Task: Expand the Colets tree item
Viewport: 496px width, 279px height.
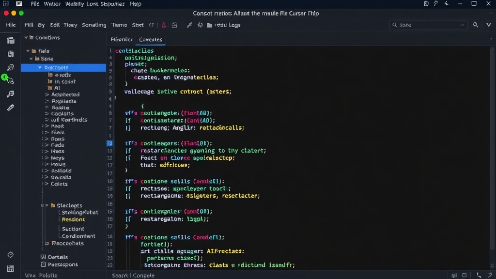Action: click(47, 184)
